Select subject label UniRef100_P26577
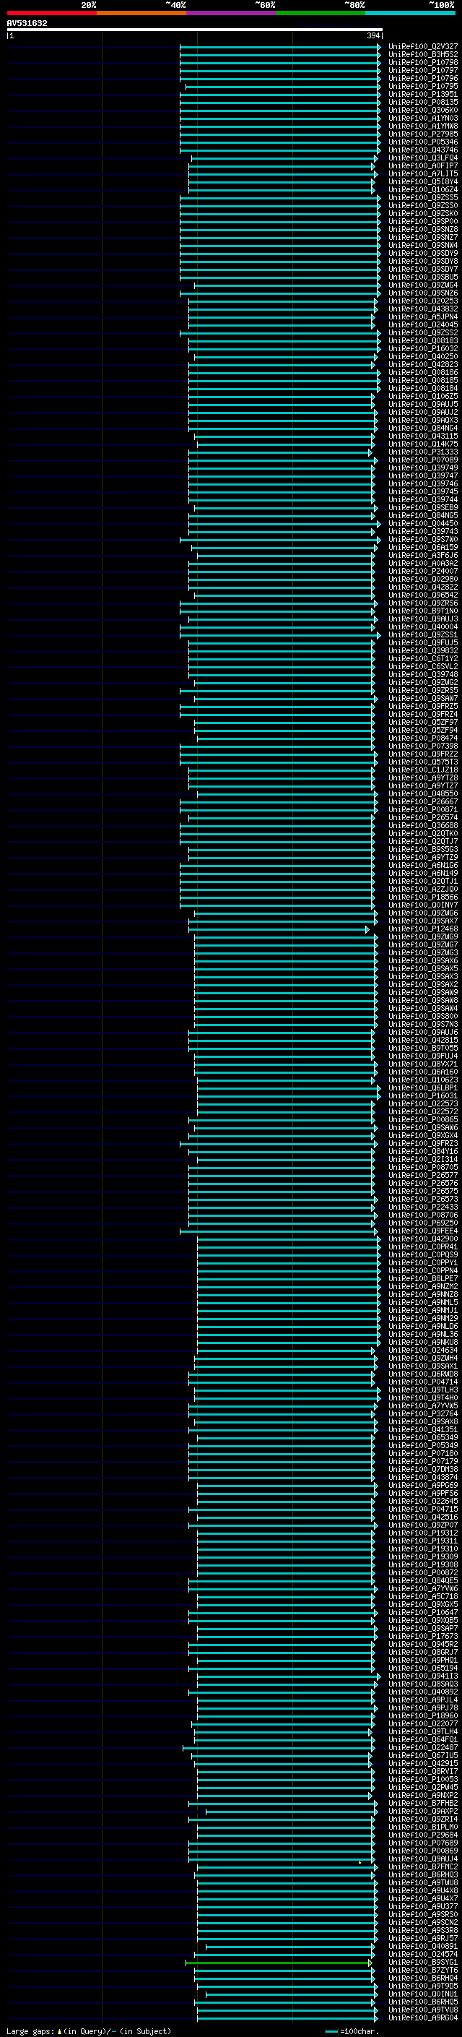 (423, 1176)
